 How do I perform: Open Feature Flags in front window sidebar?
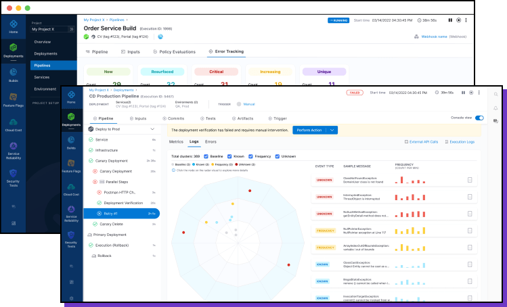click(x=71, y=168)
